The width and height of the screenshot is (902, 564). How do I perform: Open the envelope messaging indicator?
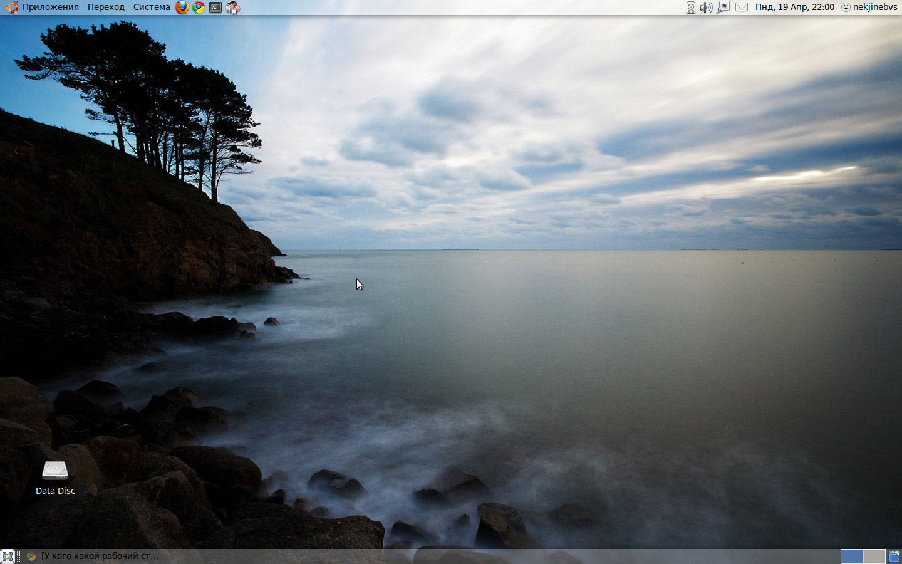pos(742,8)
